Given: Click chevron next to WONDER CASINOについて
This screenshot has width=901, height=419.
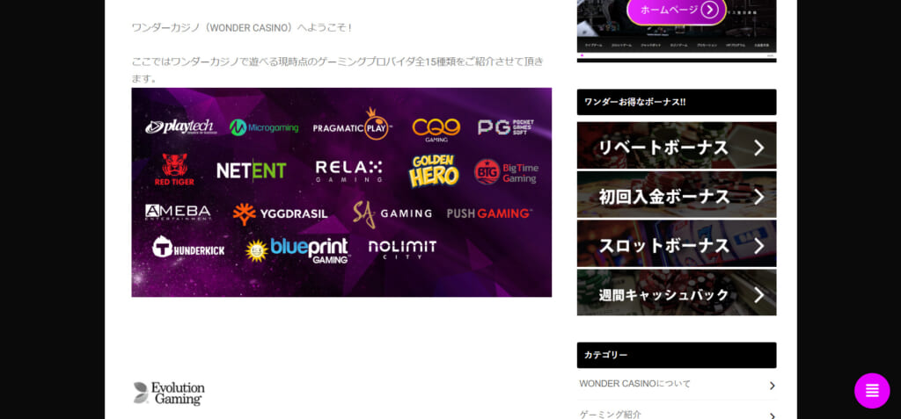Looking at the screenshot, I should pyautogui.click(x=772, y=386).
